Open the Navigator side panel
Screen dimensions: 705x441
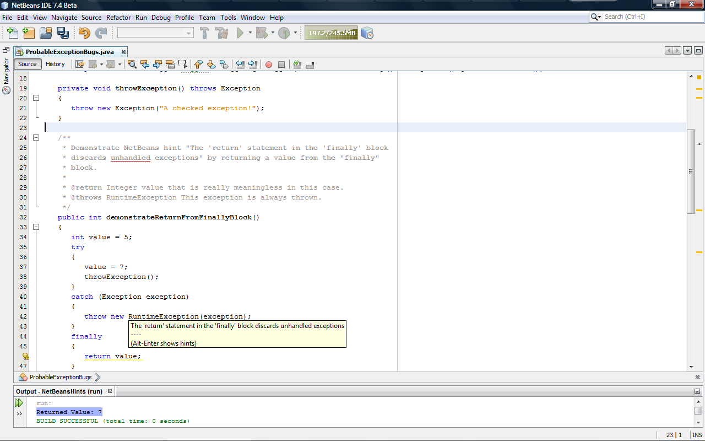coord(7,76)
